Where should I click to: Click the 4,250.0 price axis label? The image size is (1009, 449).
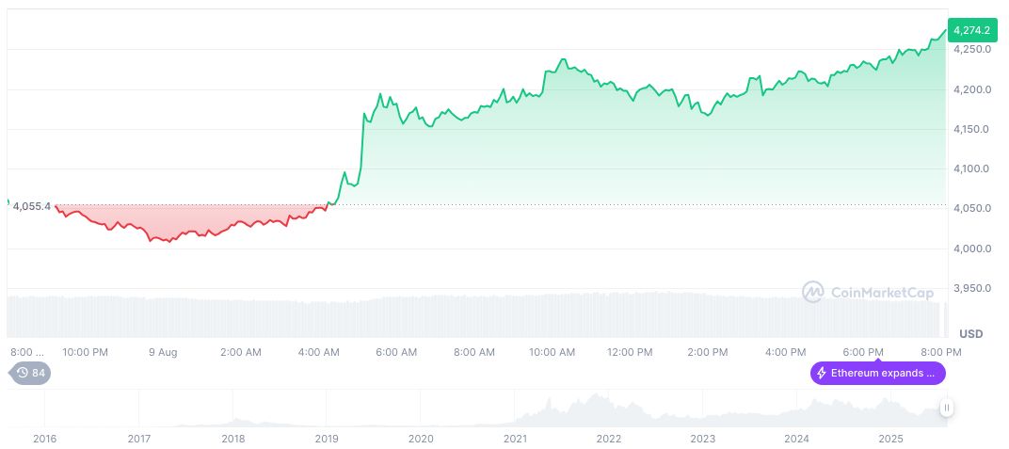(970, 50)
